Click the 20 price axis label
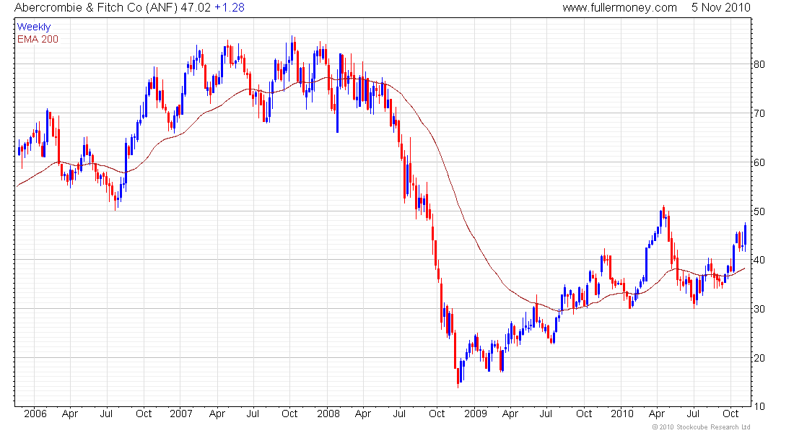This screenshot has height=433, width=794. pos(759,358)
